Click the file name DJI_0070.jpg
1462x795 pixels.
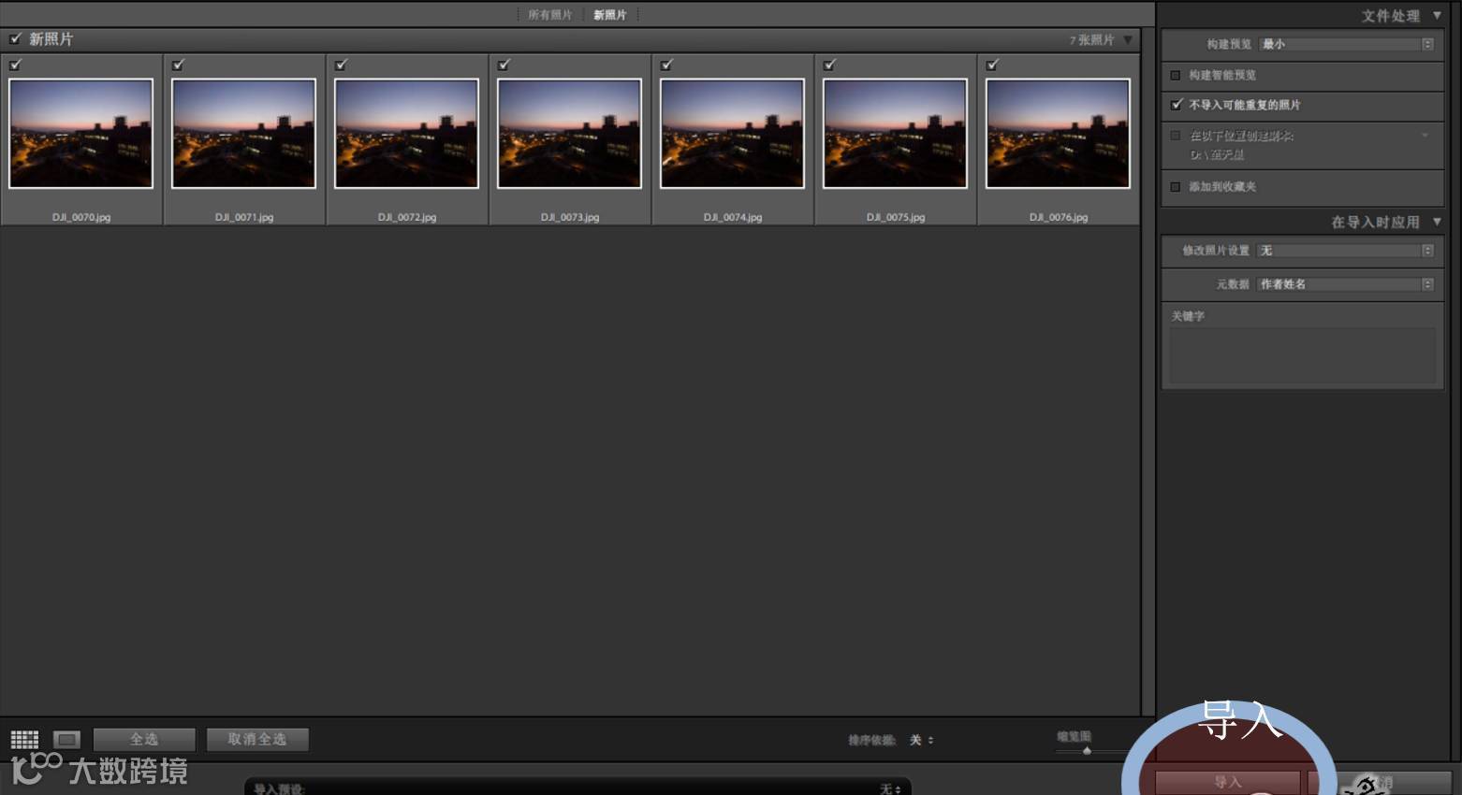(81, 217)
